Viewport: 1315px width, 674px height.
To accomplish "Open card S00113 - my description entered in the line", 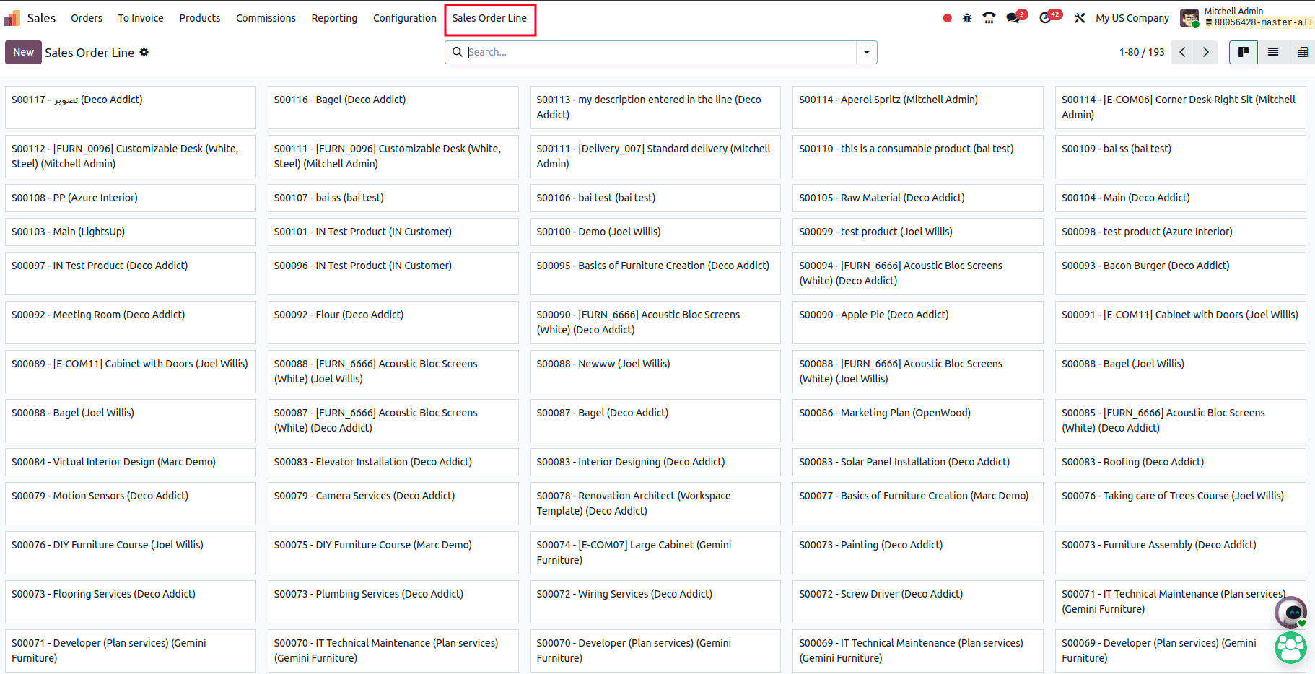I will click(x=655, y=108).
